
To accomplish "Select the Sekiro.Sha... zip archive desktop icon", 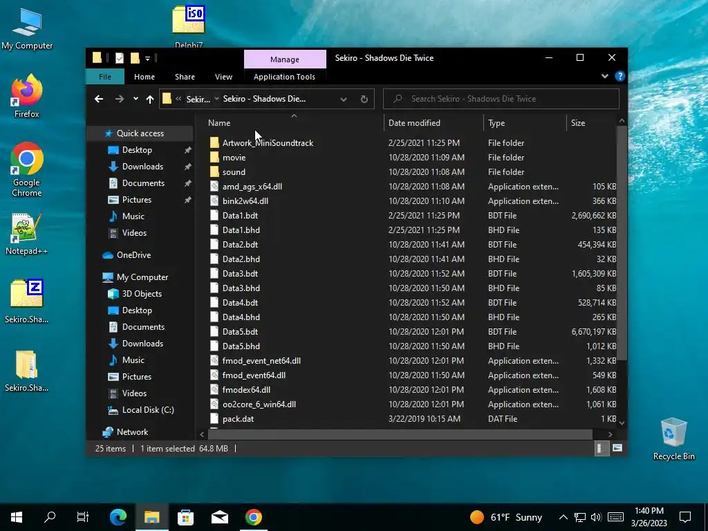I will [27, 301].
